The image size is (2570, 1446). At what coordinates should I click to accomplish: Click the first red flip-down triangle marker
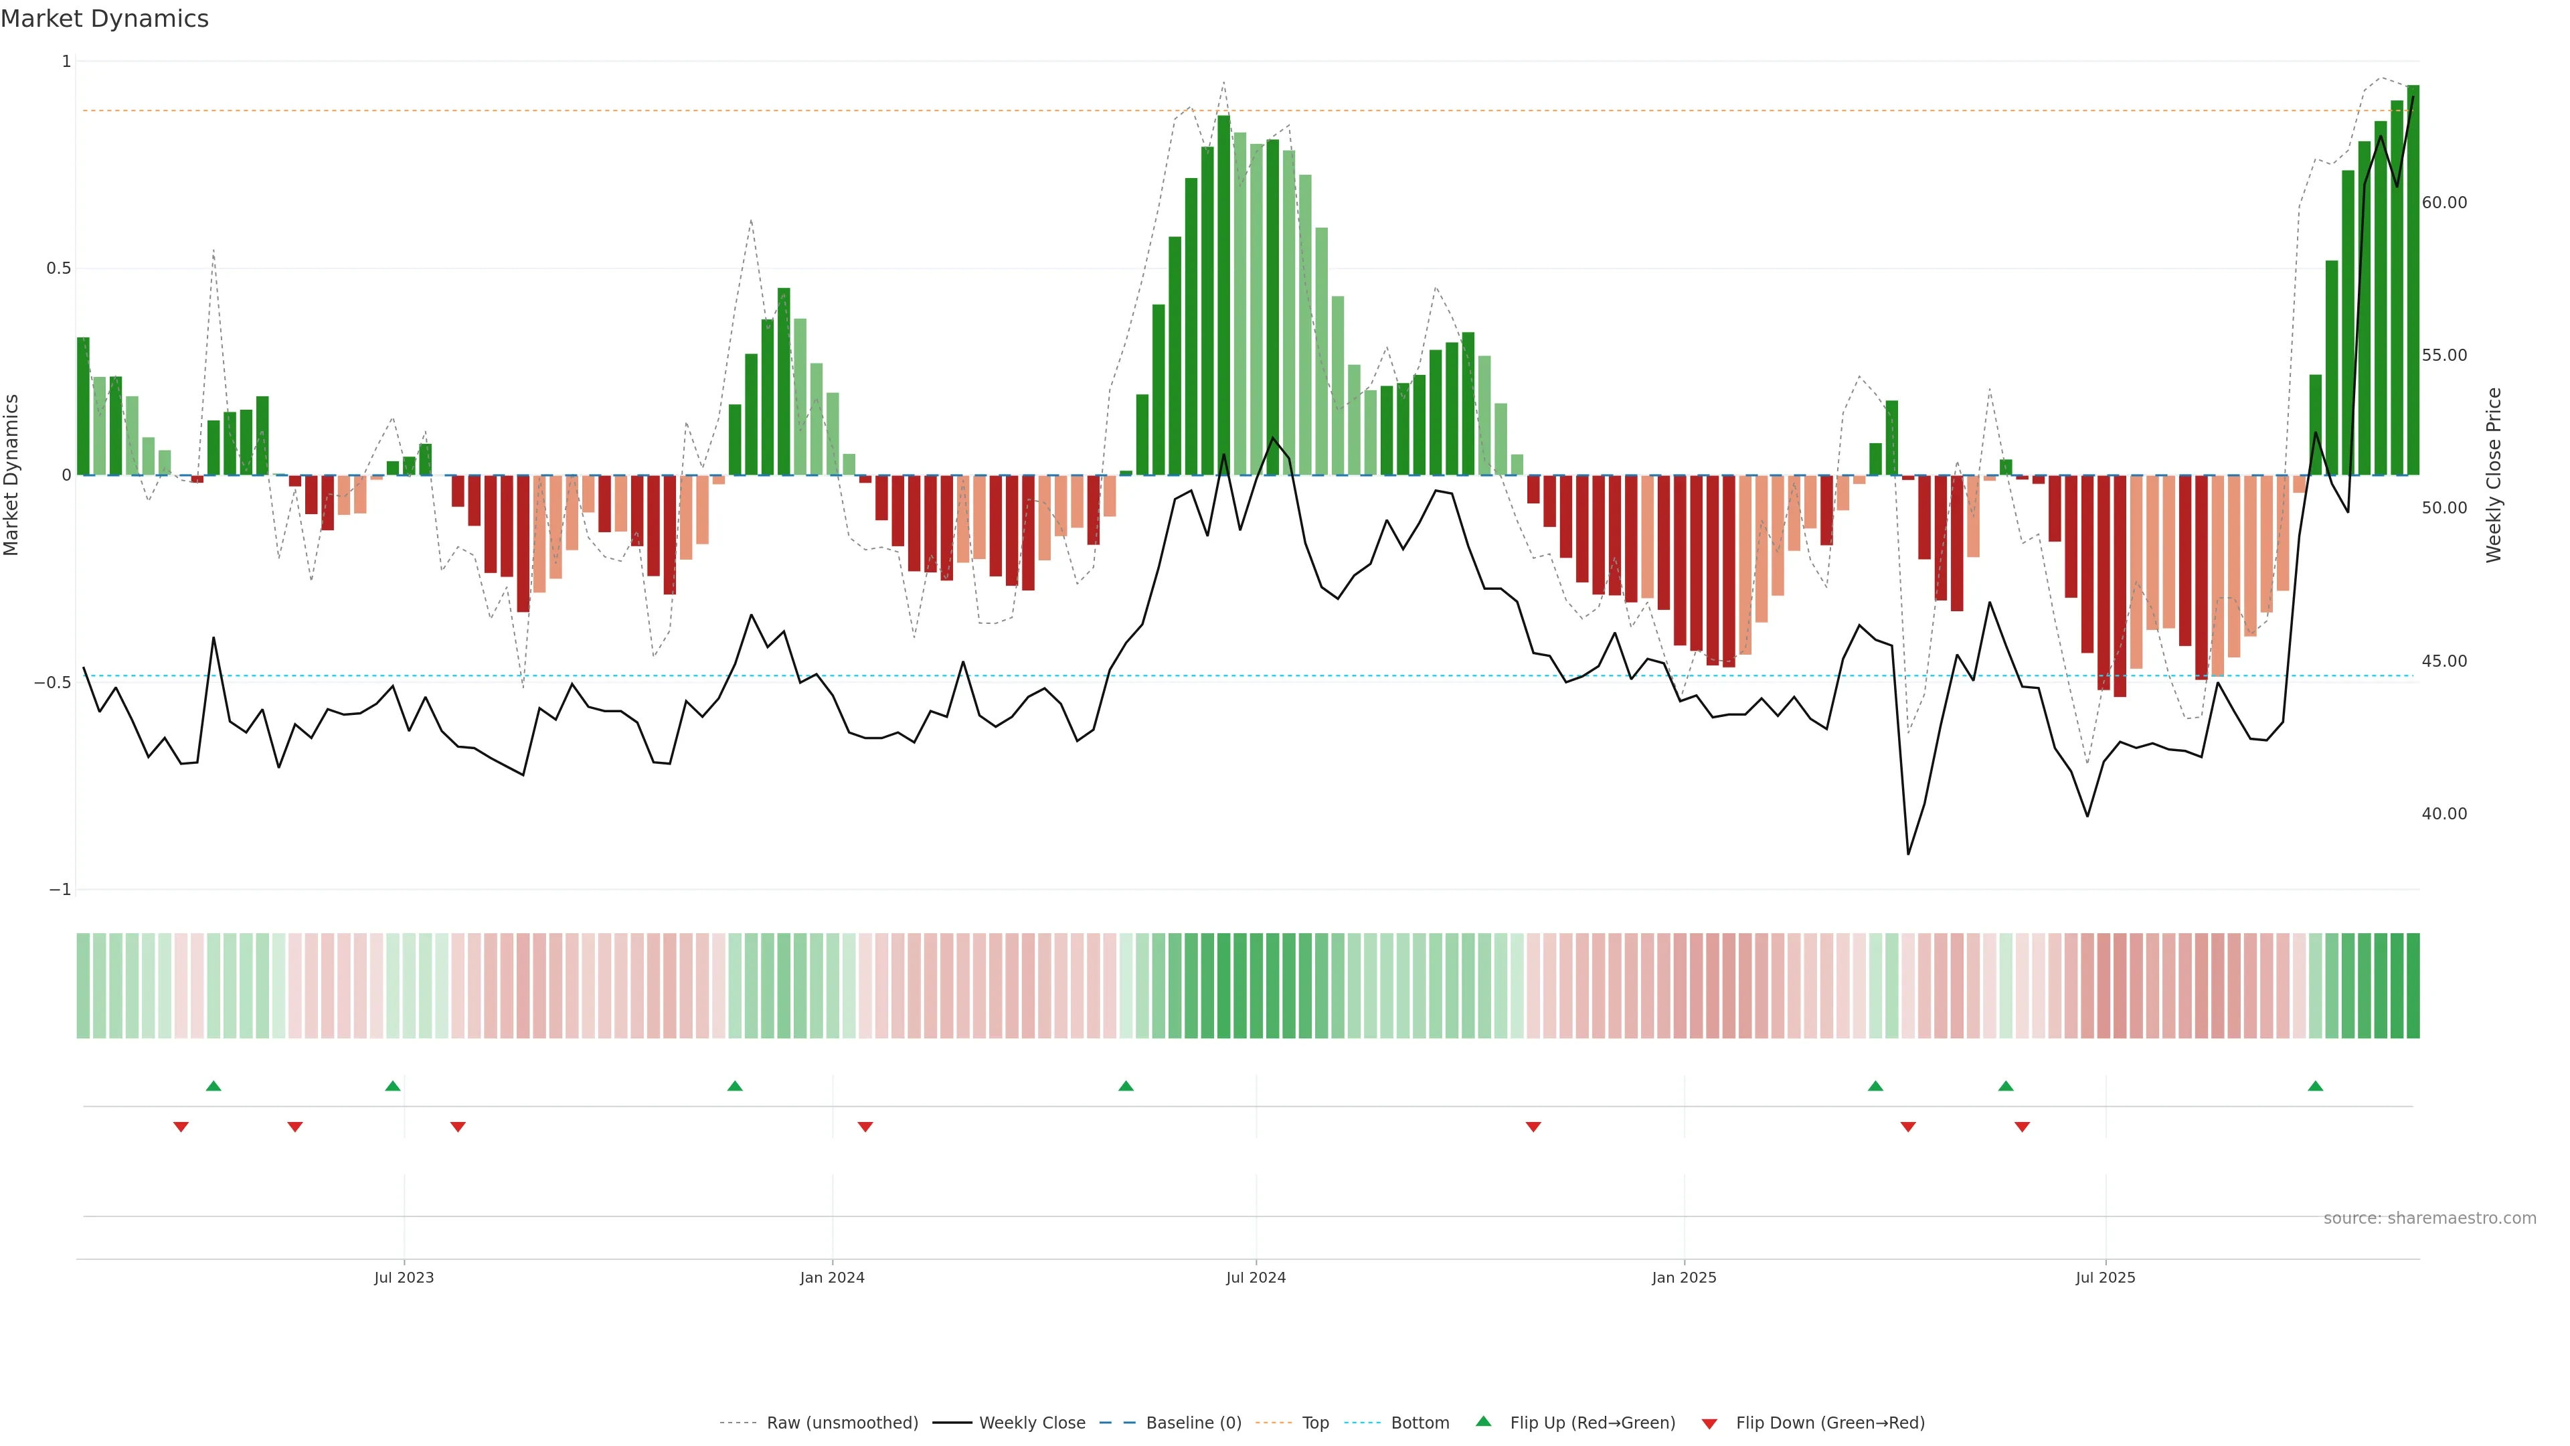click(x=181, y=1127)
